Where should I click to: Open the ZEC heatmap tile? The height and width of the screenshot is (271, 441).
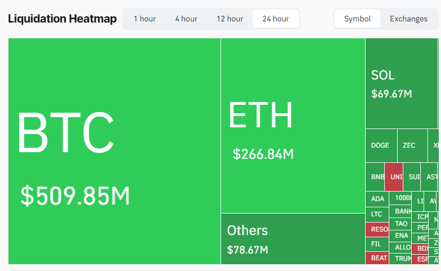pos(412,145)
